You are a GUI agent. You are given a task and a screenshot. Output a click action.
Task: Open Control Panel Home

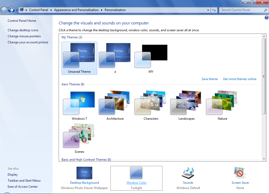point(22,21)
